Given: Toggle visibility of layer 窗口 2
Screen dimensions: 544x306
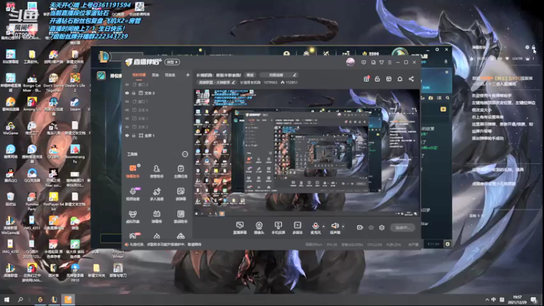Looking at the screenshot, I should [x=127, y=84].
